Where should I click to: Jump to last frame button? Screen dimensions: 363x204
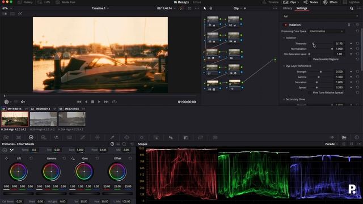(106, 102)
